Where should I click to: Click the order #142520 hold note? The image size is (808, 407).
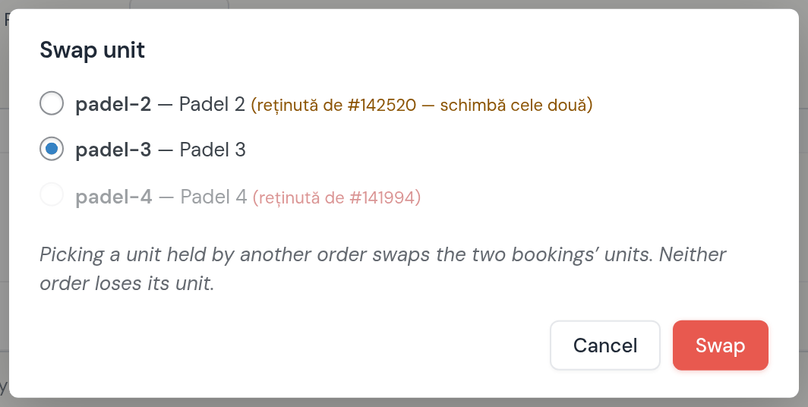pos(421,105)
